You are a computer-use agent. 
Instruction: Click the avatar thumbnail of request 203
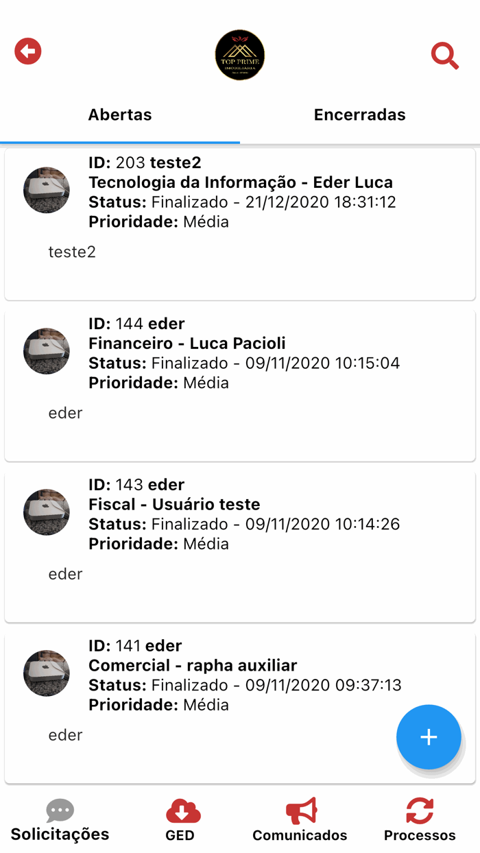pyautogui.click(x=46, y=191)
